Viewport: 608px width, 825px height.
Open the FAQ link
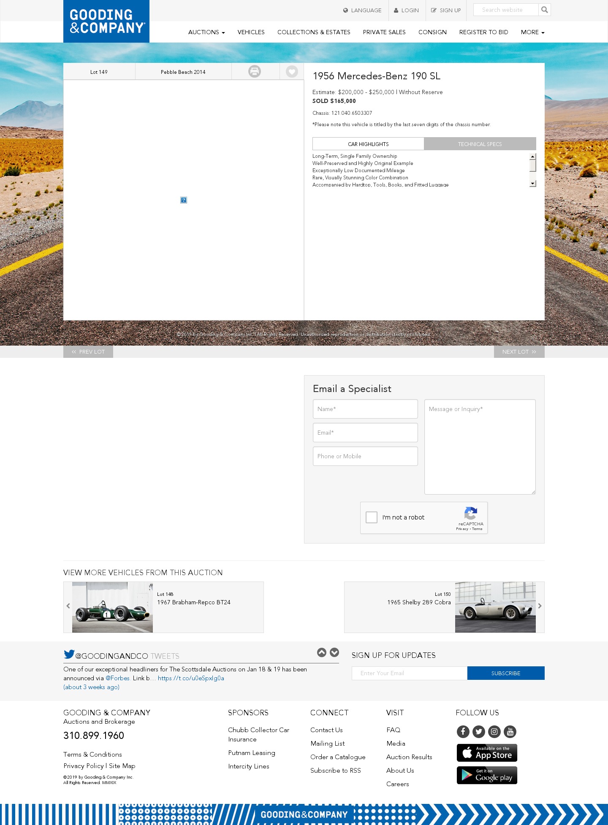[393, 730]
